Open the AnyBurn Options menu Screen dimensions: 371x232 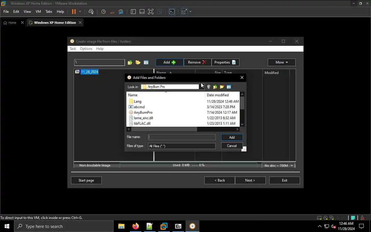click(x=86, y=49)
